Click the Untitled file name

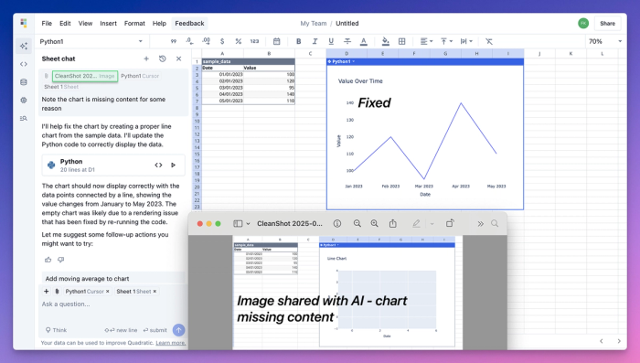tap(347, 23)
